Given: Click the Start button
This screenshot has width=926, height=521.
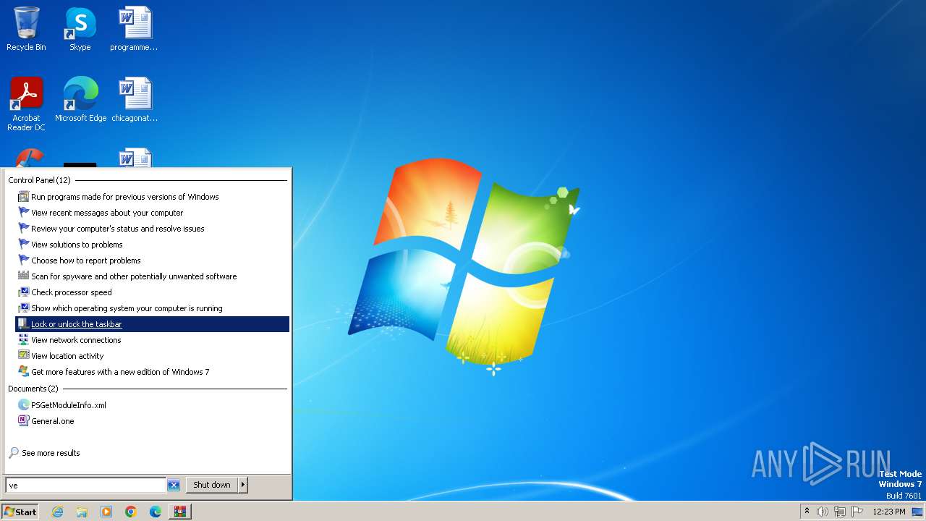Looking at the screenshot, I should click(20, 512).
